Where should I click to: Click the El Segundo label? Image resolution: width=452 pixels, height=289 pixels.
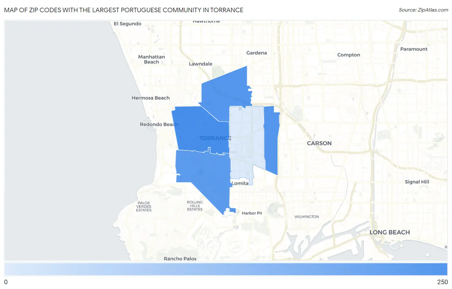128,24
